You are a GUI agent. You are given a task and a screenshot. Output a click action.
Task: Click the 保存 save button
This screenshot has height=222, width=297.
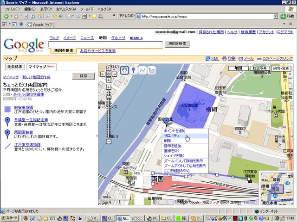pos(84,76)
